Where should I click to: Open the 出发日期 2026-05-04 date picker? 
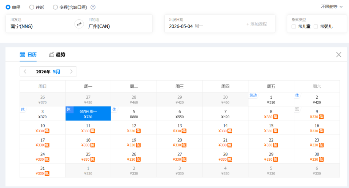(205, 24)
